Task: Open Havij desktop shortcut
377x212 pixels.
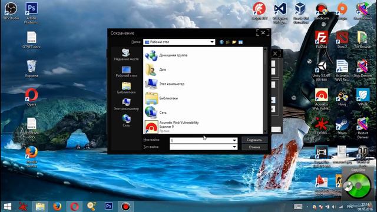Action: click(342, 97)
